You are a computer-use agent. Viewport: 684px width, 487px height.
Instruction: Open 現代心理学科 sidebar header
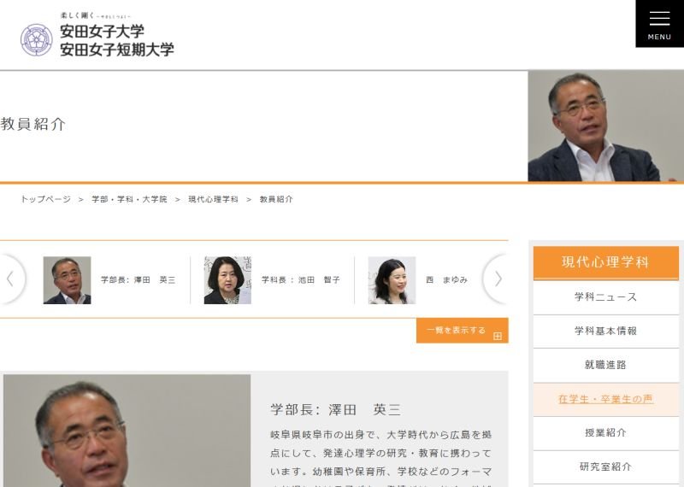(606, 262)
